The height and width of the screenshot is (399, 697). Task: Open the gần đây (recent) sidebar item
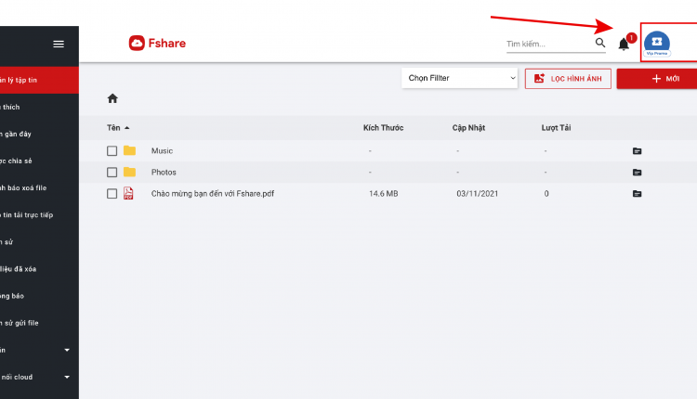(39, 134)
